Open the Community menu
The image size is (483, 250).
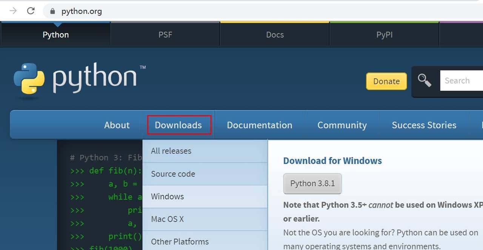(x=342, y=125)
